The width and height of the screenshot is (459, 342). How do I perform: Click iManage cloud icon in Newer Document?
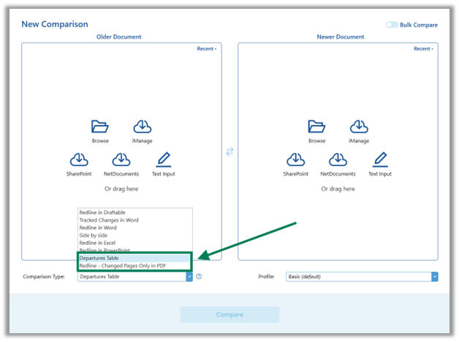coord(359,127)
